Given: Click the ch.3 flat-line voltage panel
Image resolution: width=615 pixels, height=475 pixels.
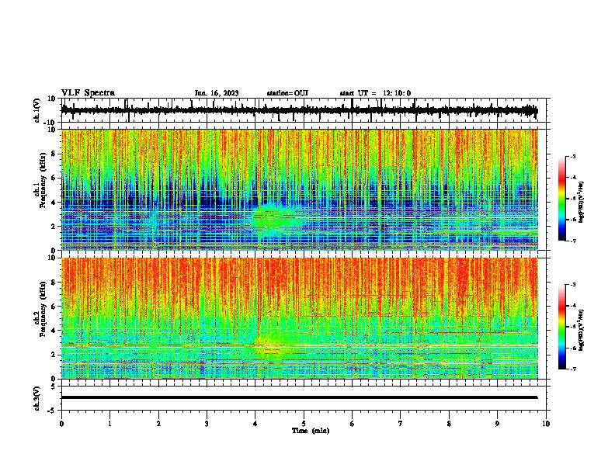Looking at the screenshot, I should coord(305,398).
